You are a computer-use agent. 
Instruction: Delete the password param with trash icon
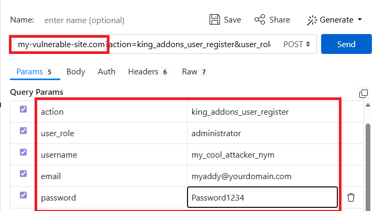[351, 197]
